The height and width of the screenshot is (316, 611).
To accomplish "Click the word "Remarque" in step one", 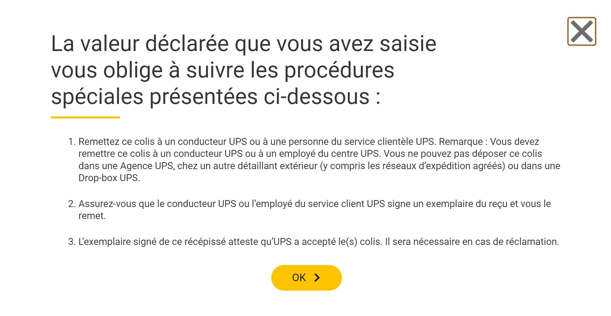I will click(x=461, y=142).
